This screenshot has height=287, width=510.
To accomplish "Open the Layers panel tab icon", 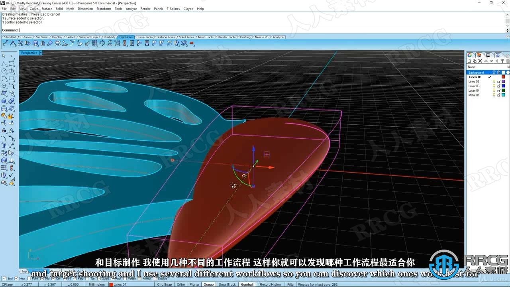I will click(479, 55).
